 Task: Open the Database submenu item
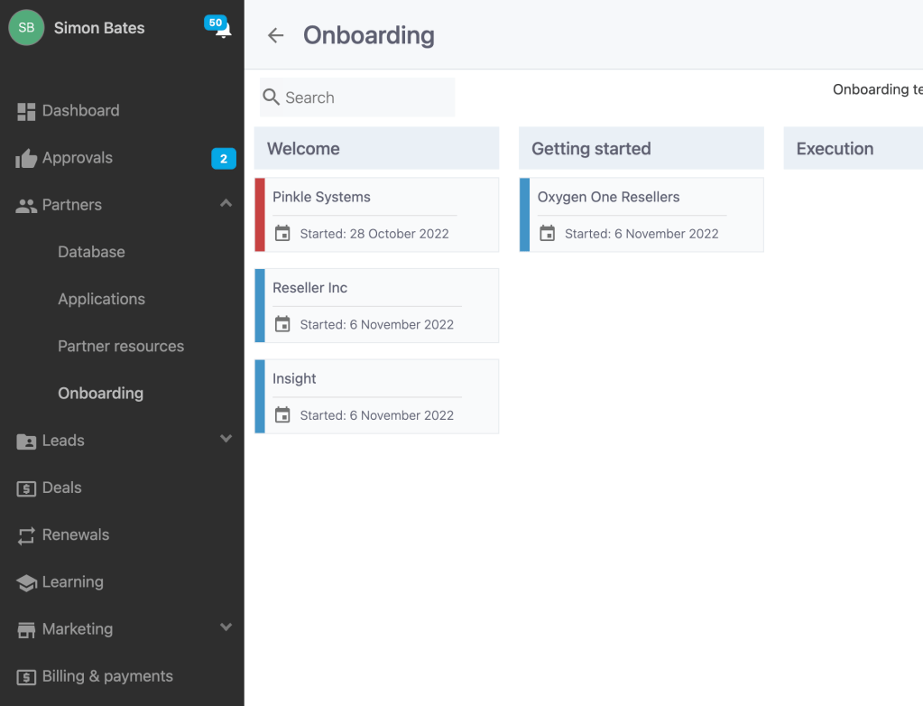91,252
